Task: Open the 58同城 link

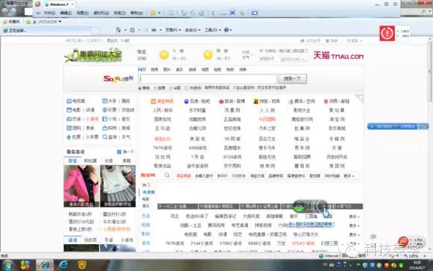Action: coord(232,139)
